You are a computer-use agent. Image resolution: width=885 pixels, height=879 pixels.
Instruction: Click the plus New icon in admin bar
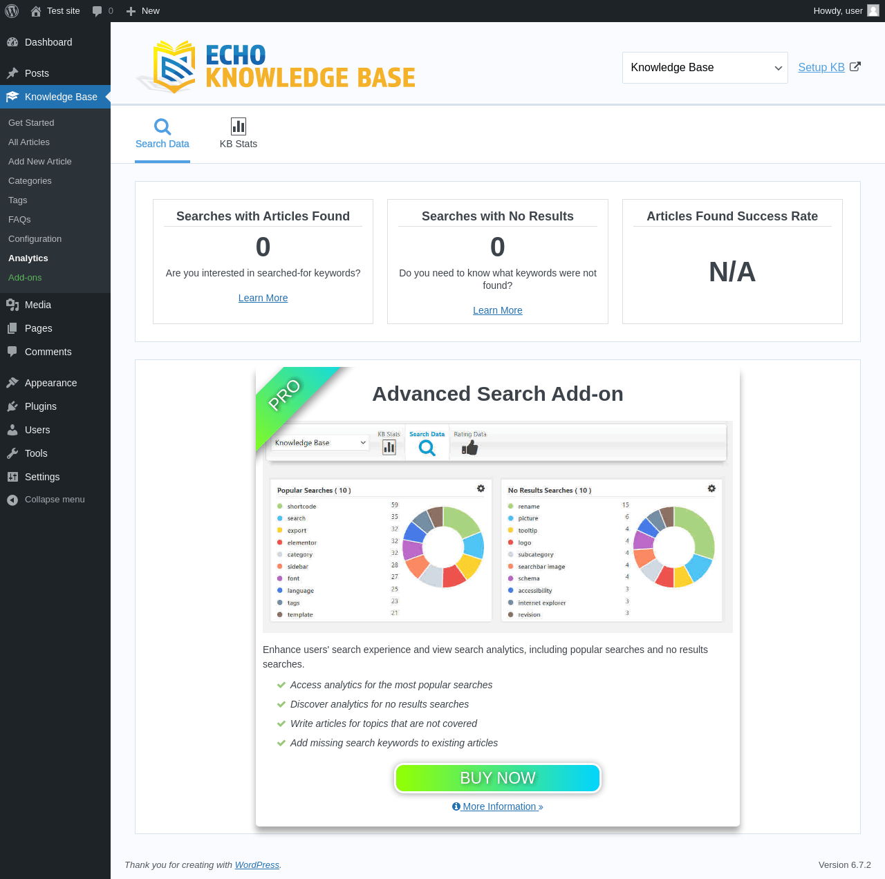131,11
